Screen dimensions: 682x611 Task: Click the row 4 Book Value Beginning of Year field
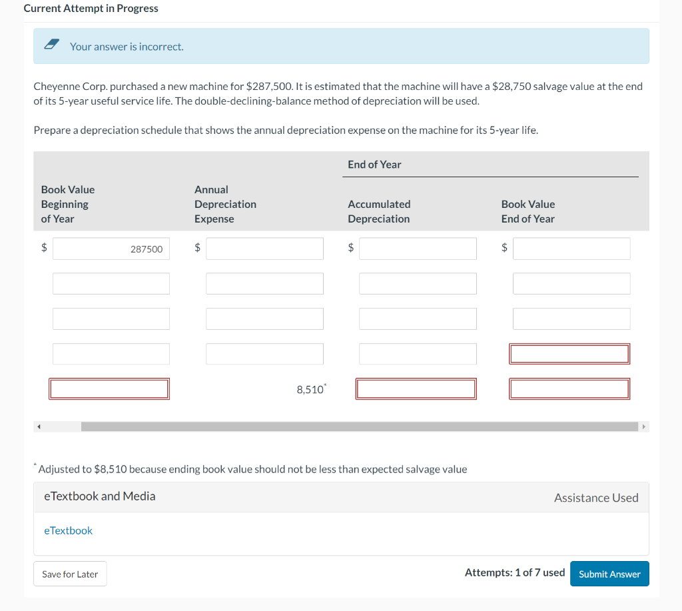(x=111, y=354)
